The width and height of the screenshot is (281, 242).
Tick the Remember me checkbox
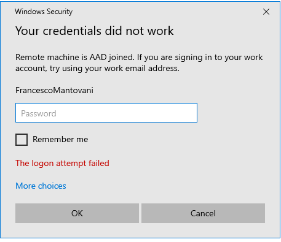point(22,140)
